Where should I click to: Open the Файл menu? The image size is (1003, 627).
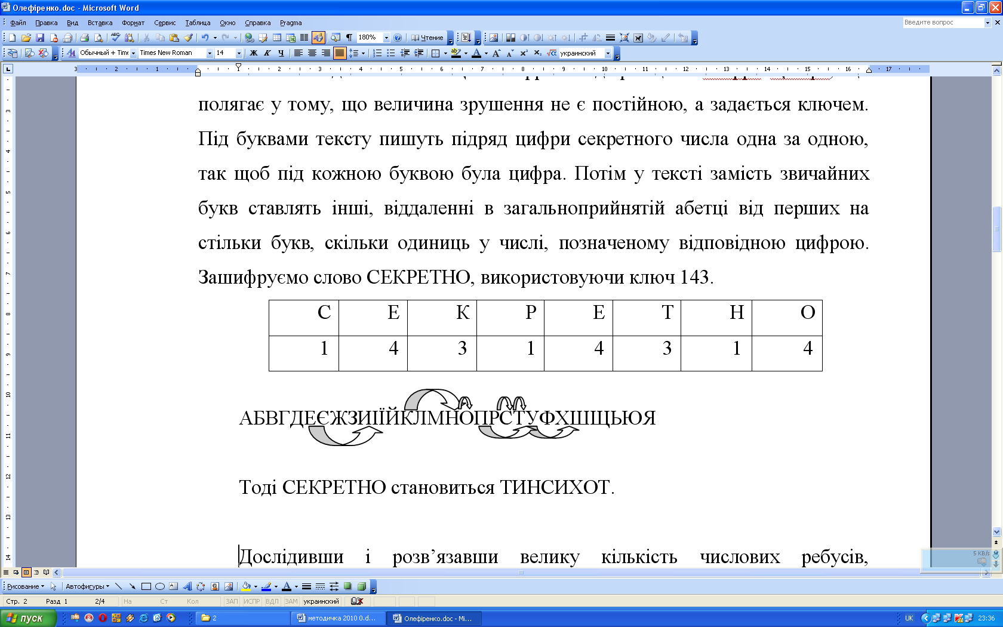coord(18,23)
